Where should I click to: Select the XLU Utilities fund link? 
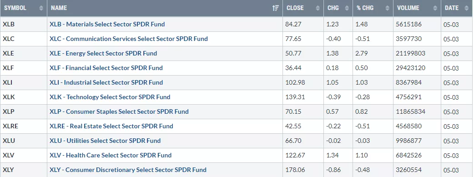tap(105, 141)
